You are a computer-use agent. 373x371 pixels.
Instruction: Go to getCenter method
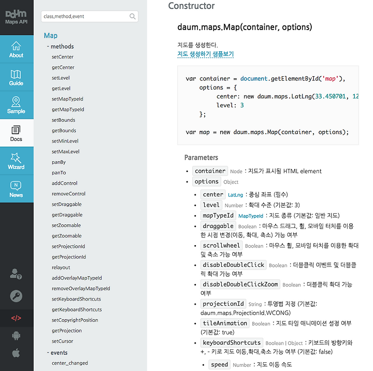(63, 67)
